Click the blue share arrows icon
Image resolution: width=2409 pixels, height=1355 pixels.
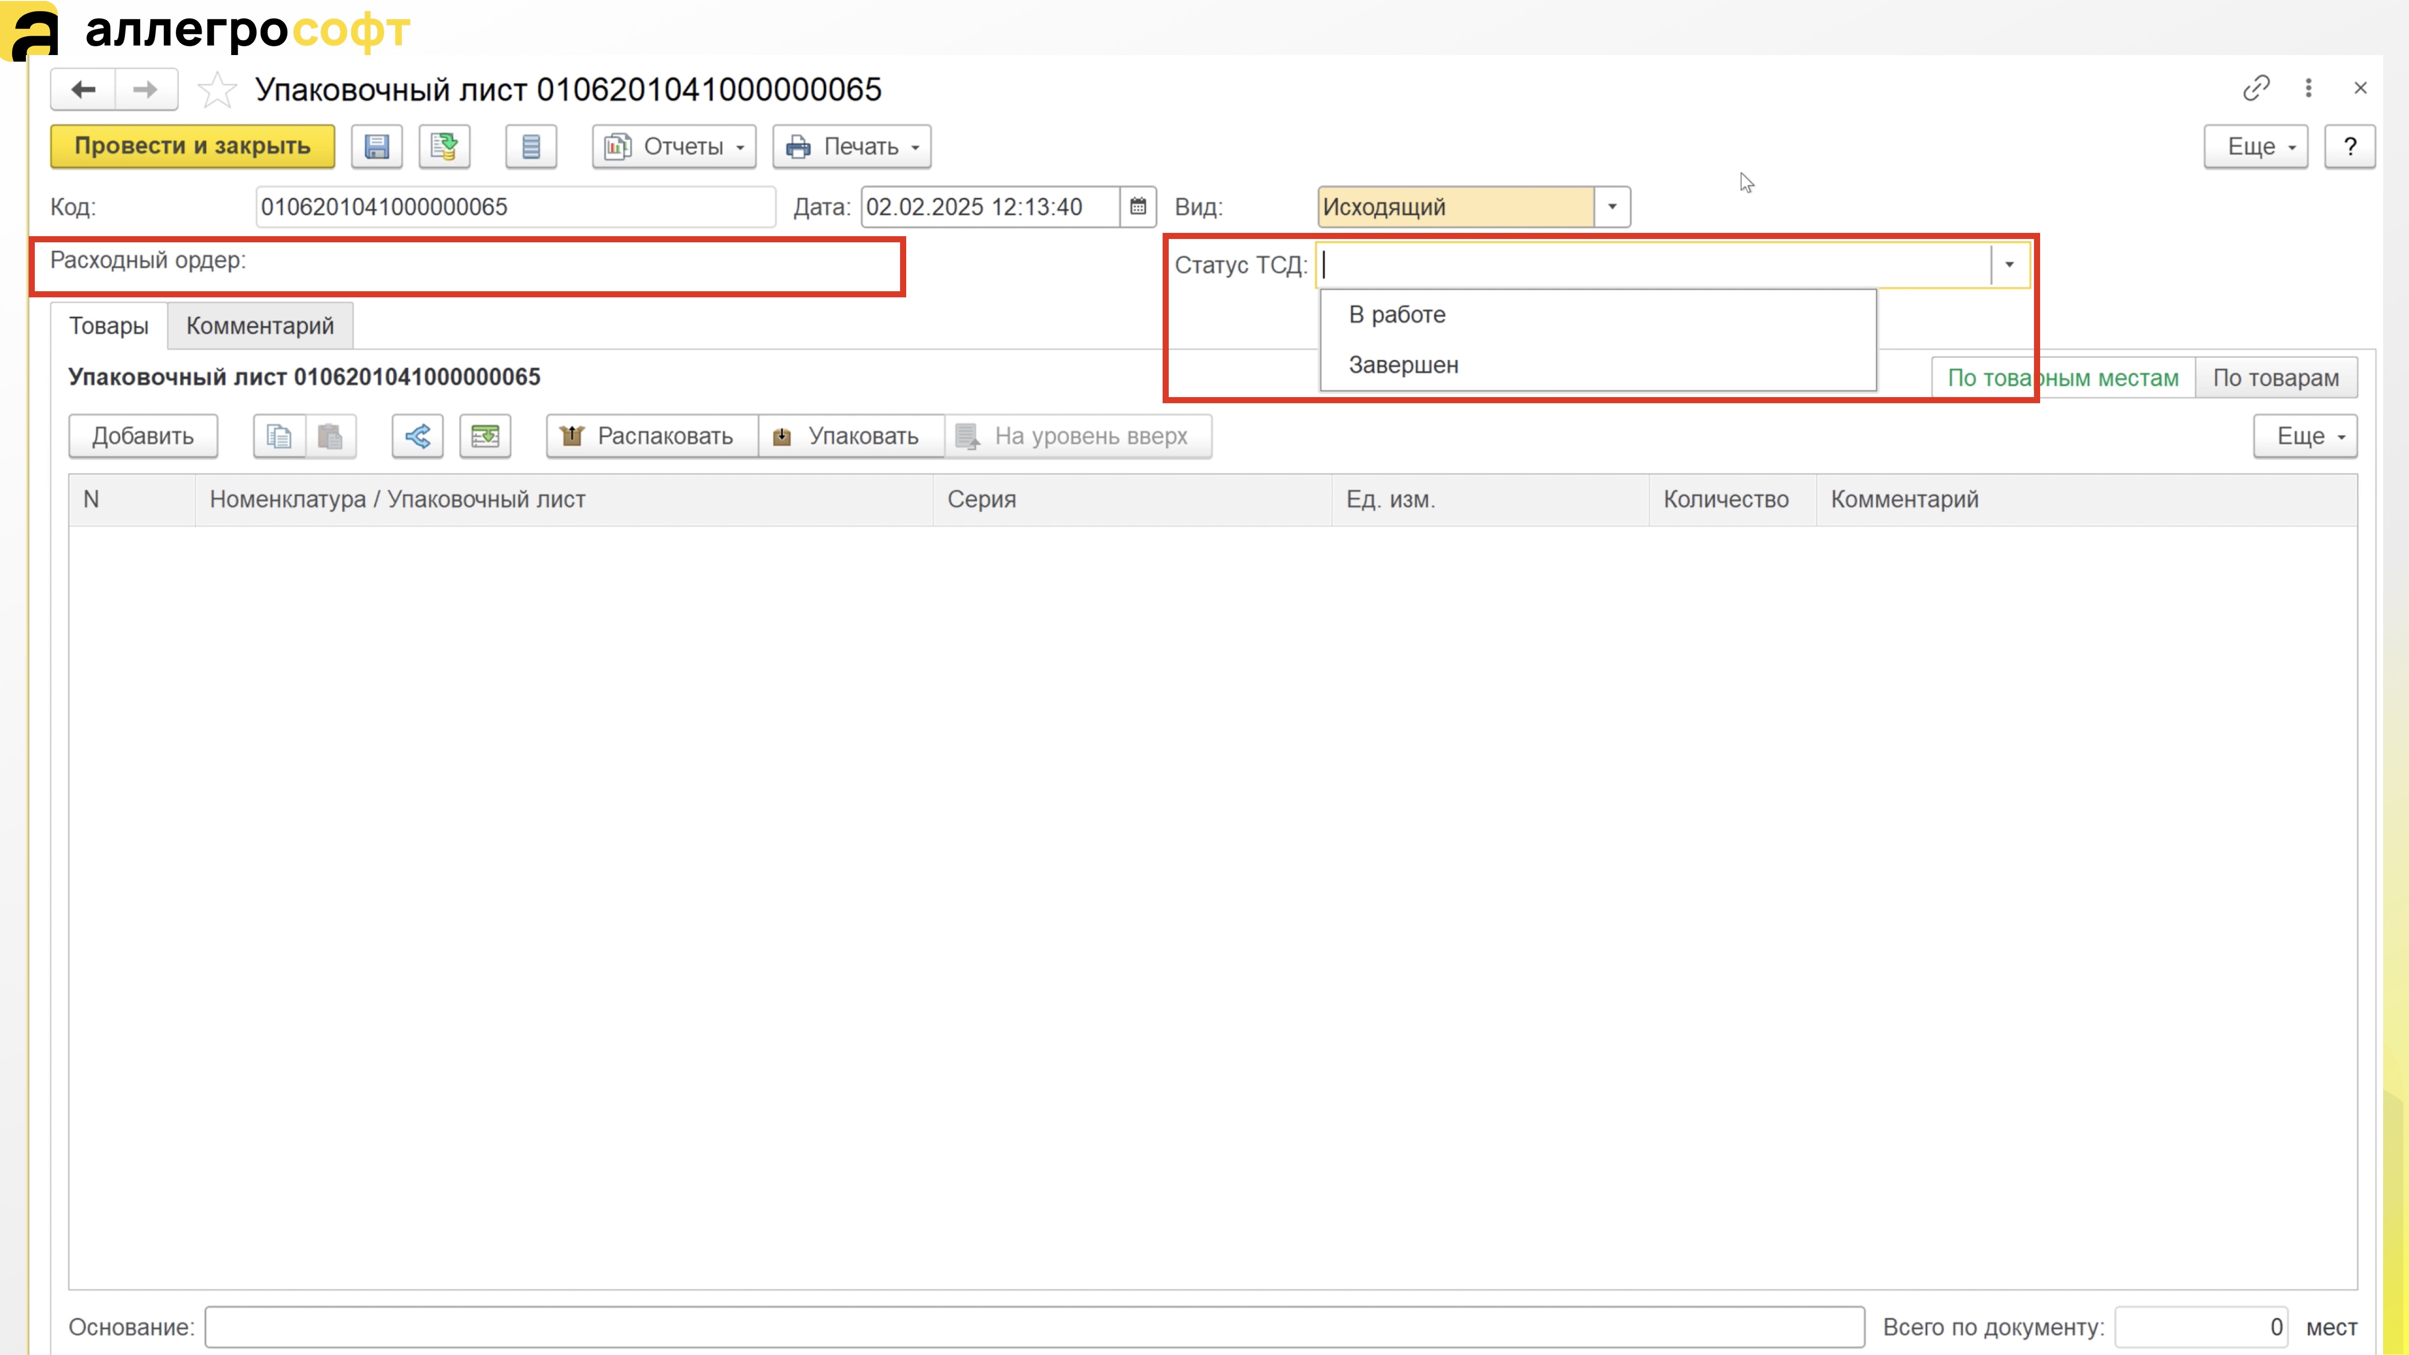(x=417, y=437)
